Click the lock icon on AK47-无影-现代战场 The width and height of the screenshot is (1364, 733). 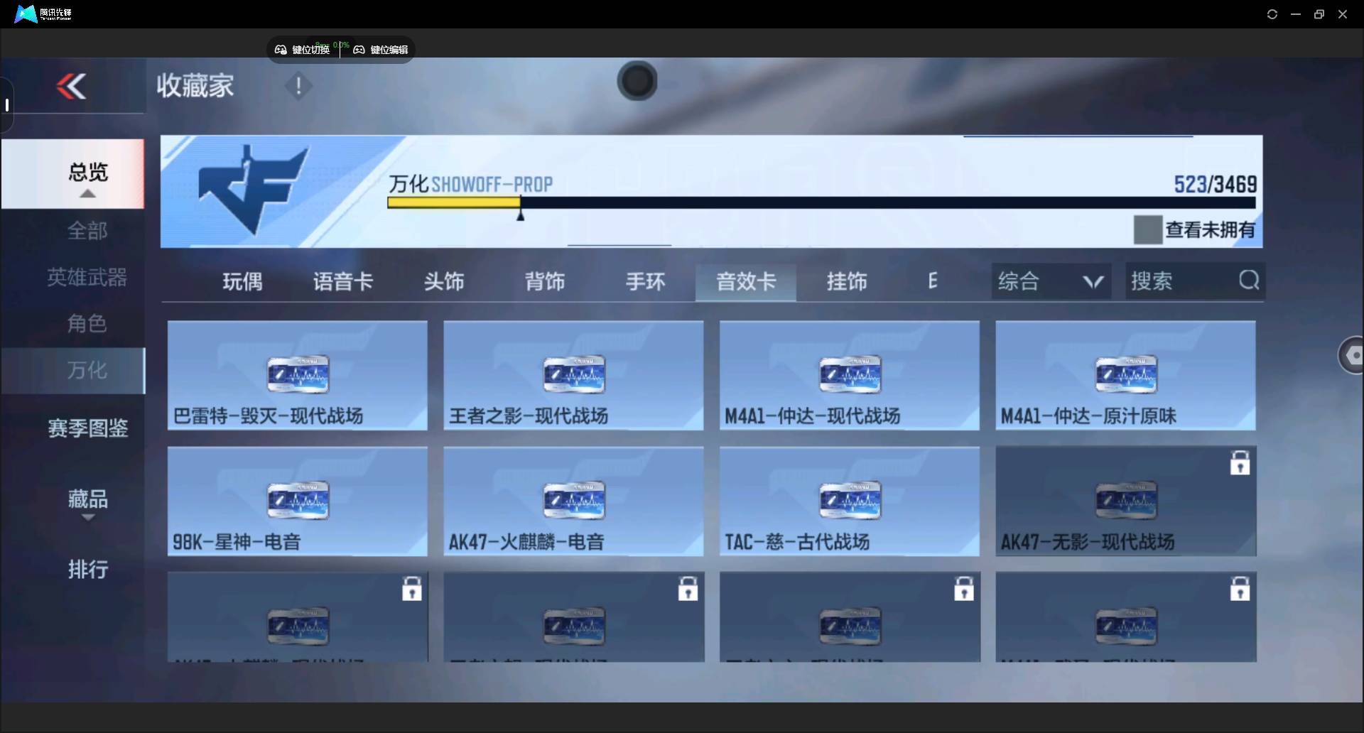coord(1240,463)
